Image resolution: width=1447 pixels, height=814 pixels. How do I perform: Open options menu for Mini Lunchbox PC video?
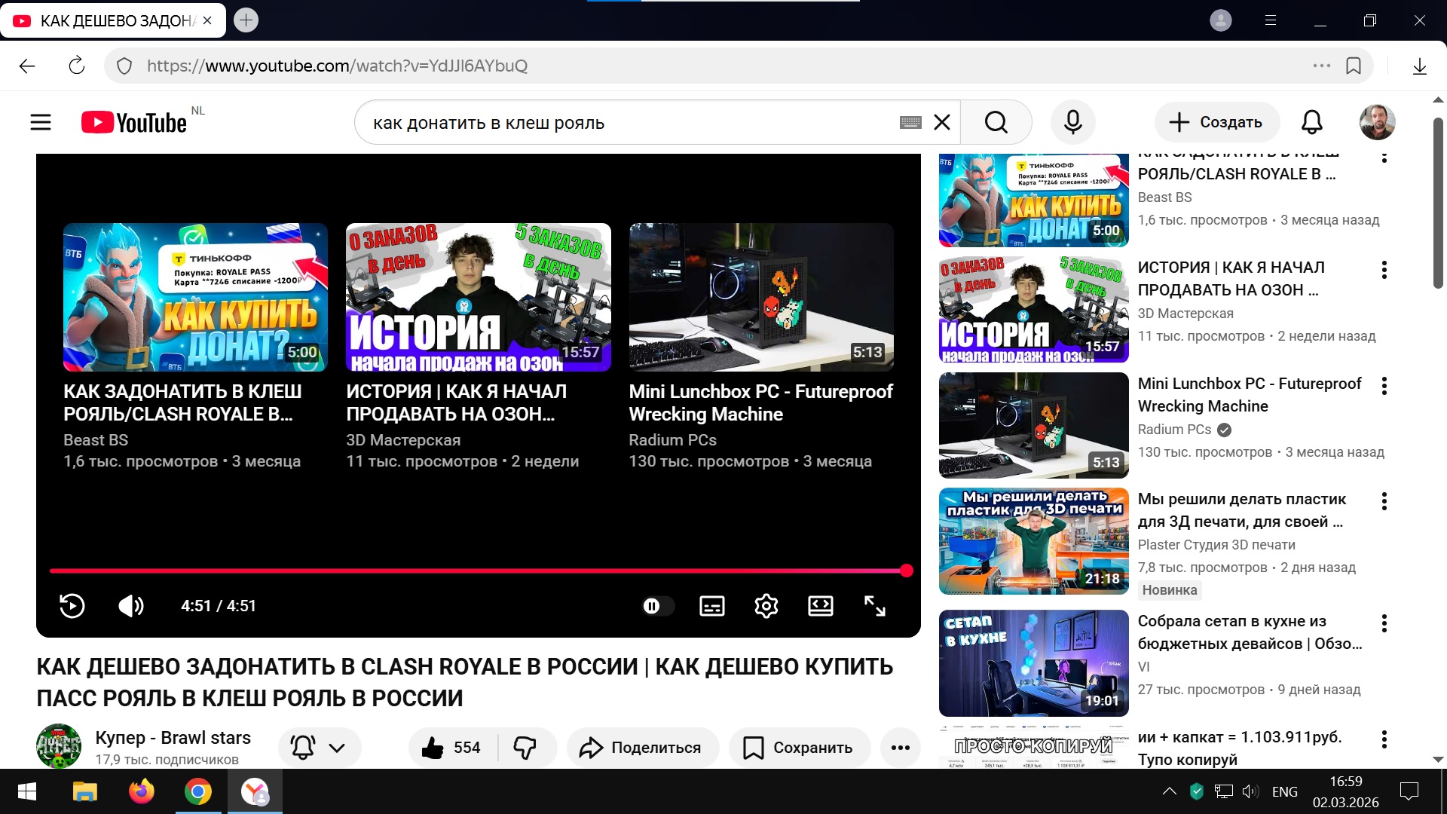click(x=1384, y=386)
